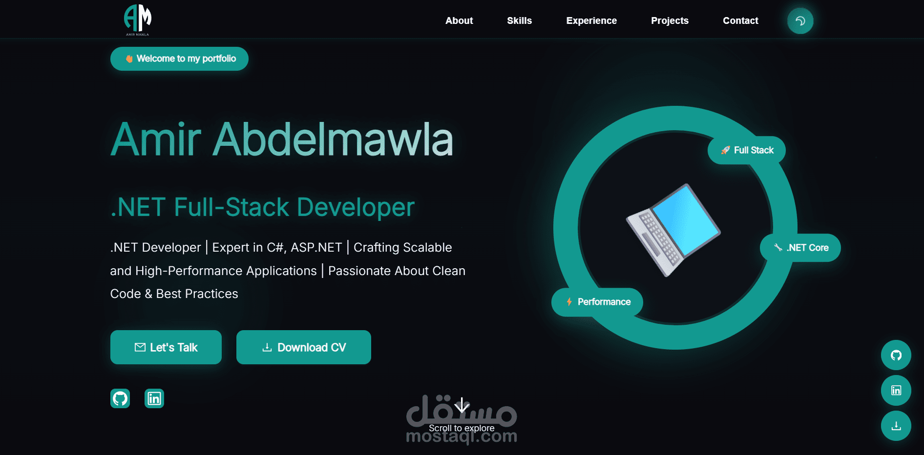
Task: Open the About section
Action: 459,20
